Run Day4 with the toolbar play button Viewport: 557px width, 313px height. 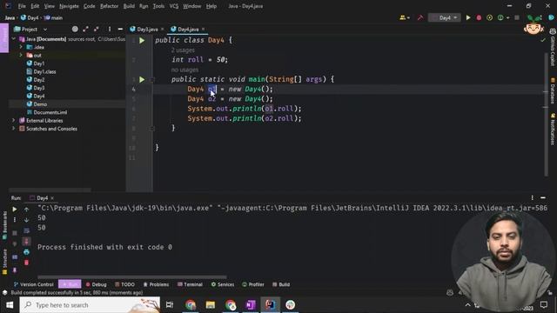click(468, 17)
